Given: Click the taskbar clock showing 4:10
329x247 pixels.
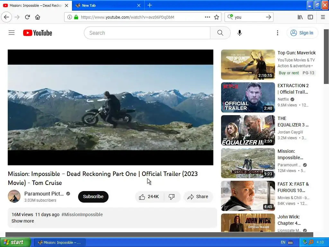Looking at the screenshot, I should pyautogui.click(x=320, y=242).
